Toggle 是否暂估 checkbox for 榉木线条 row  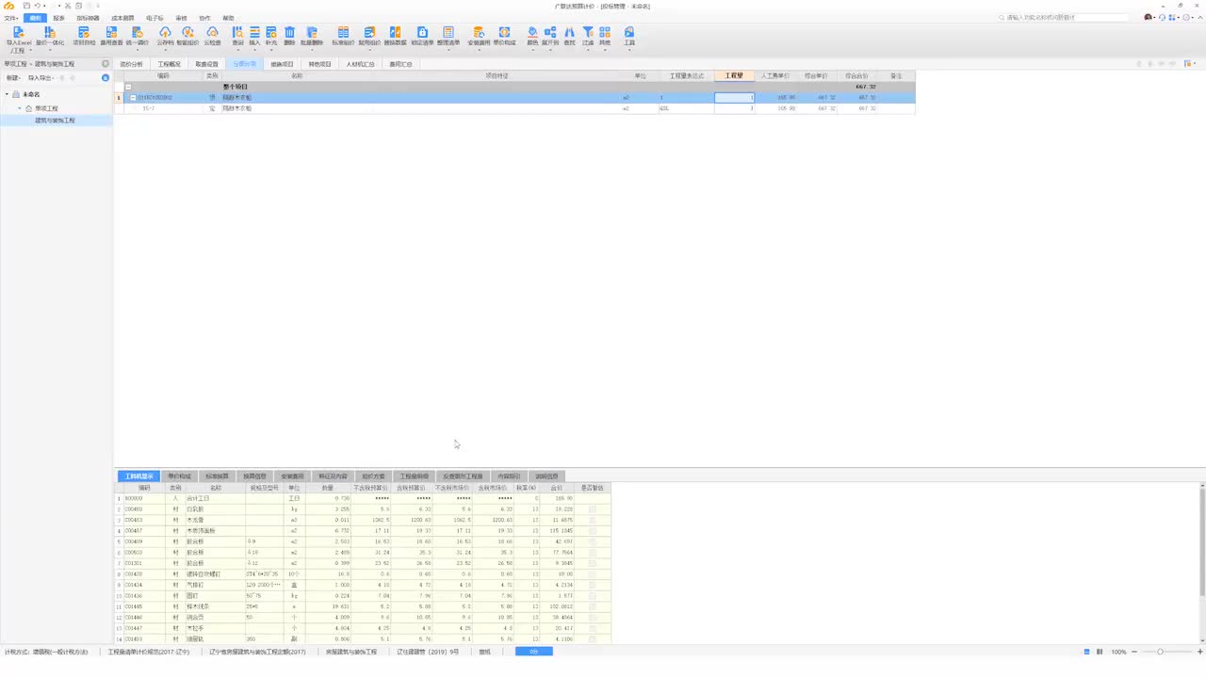click(593, 606)
